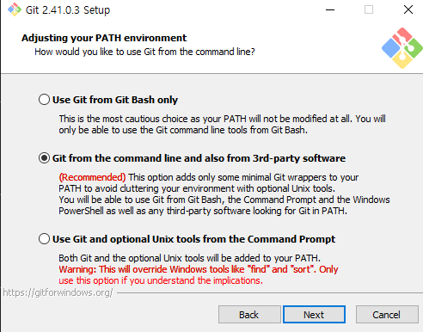Click the Next button
The height and width of the screenshot is (332, 423).
point(314,315)
